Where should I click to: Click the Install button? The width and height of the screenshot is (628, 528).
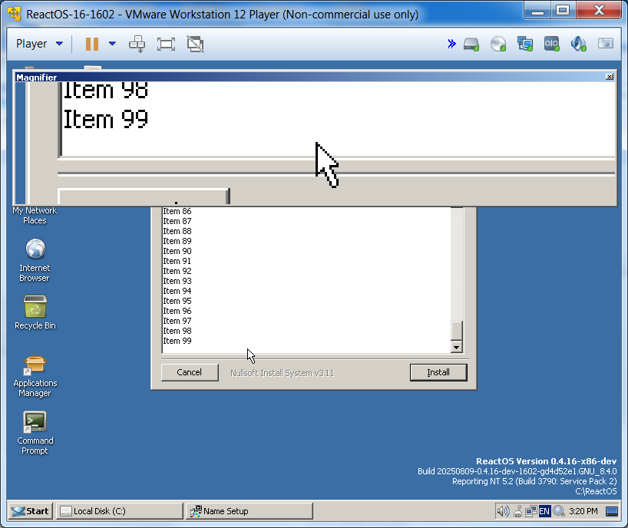(438, 372)
